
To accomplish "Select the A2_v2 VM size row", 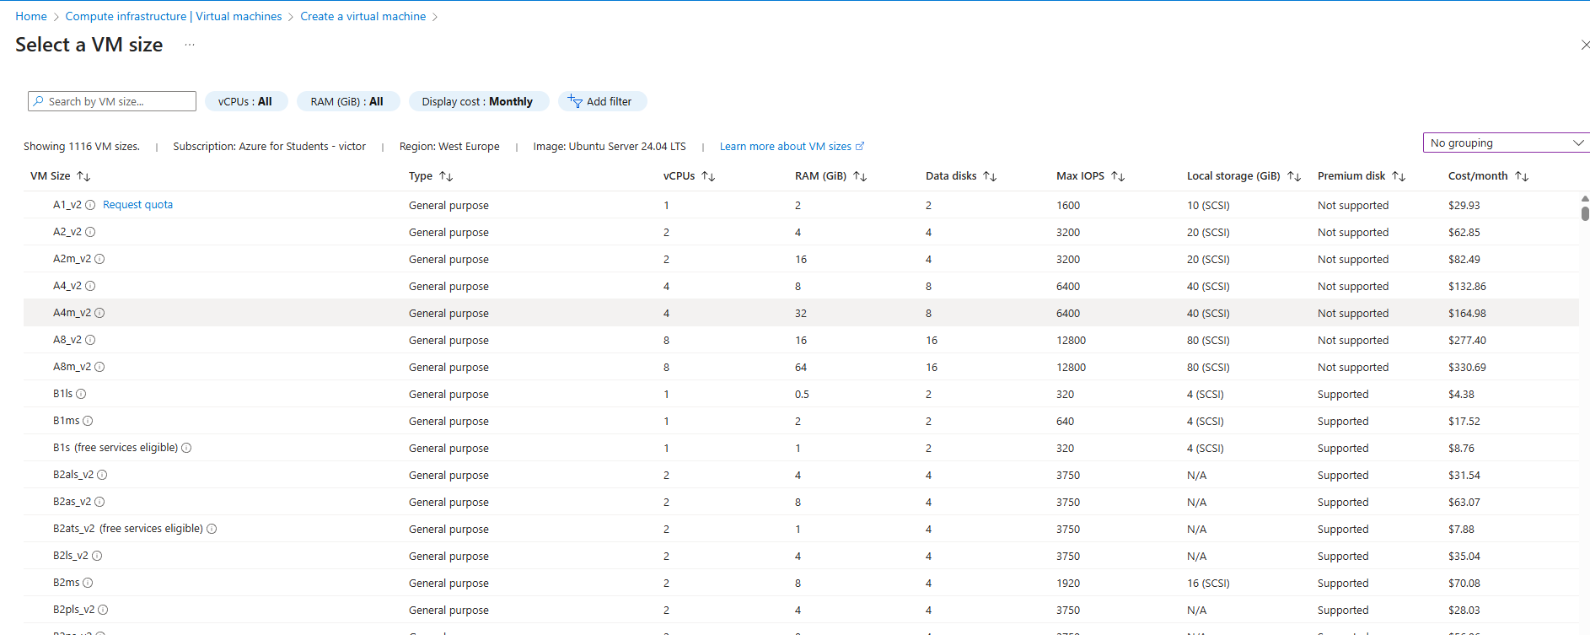I will pyautogui.click(x=801, y=232).
